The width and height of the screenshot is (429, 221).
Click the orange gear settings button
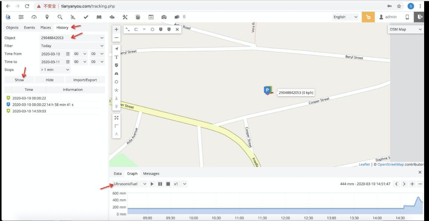[368, 17]
